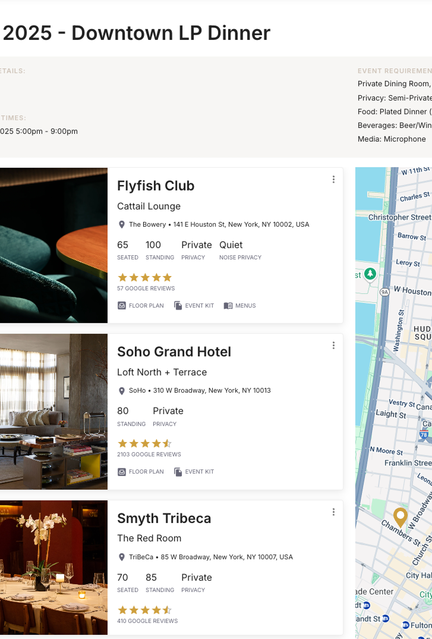The width and height of the screenshot is (432, 639).
Task: Click the 'Franklin Street' label on map
Action: pyautogui.click(x=408, y=463)
